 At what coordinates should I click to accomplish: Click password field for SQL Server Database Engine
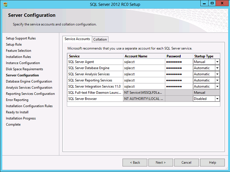click(179, 68)
